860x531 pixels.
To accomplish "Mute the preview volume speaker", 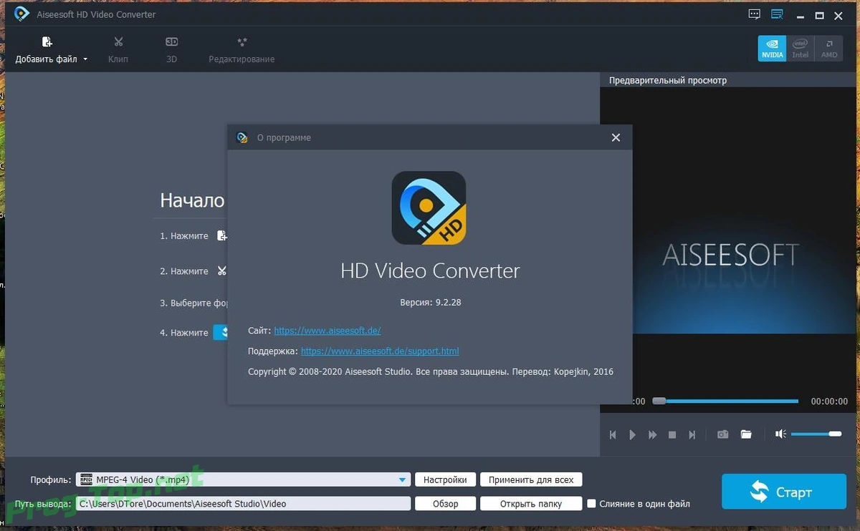I will [x=780, y=434].
